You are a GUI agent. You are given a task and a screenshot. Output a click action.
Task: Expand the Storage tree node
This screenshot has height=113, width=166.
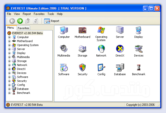(x=9, y=61)
